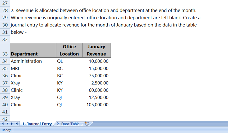Click the text starting 'journal entry to allocate'

[x=104, y=25]
